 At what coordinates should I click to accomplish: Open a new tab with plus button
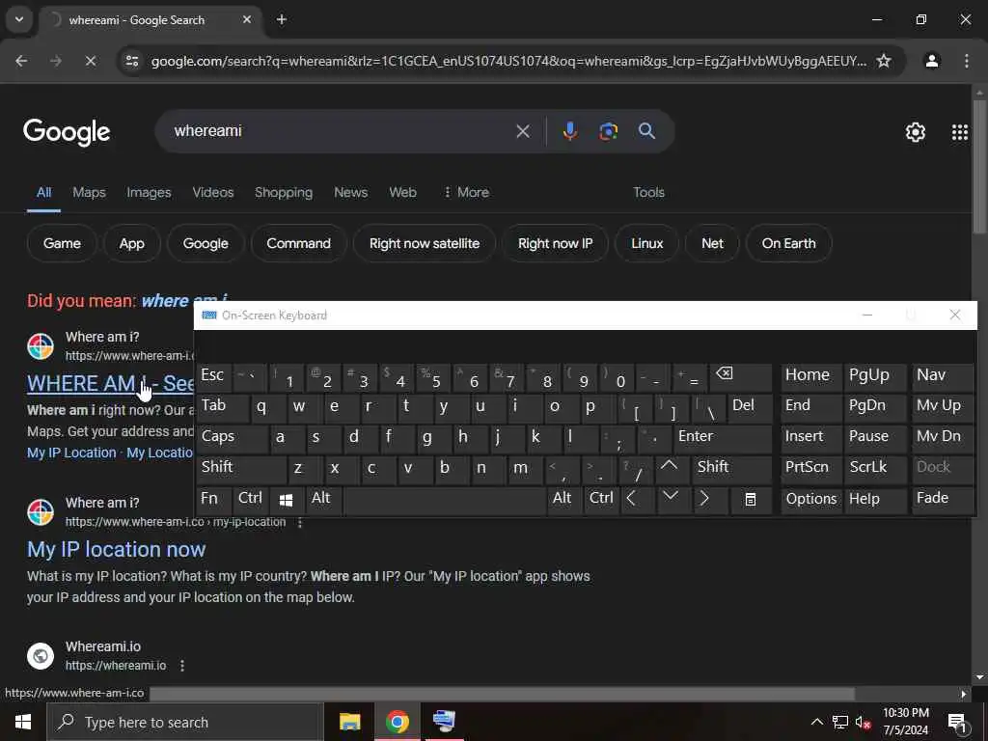pos(282,19)
